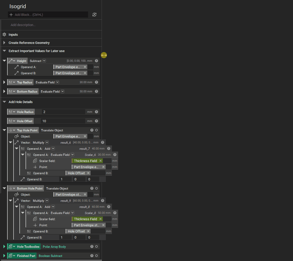
Task: Open the Subtract operation dropdown on Height
Action: tap(44, 61)
